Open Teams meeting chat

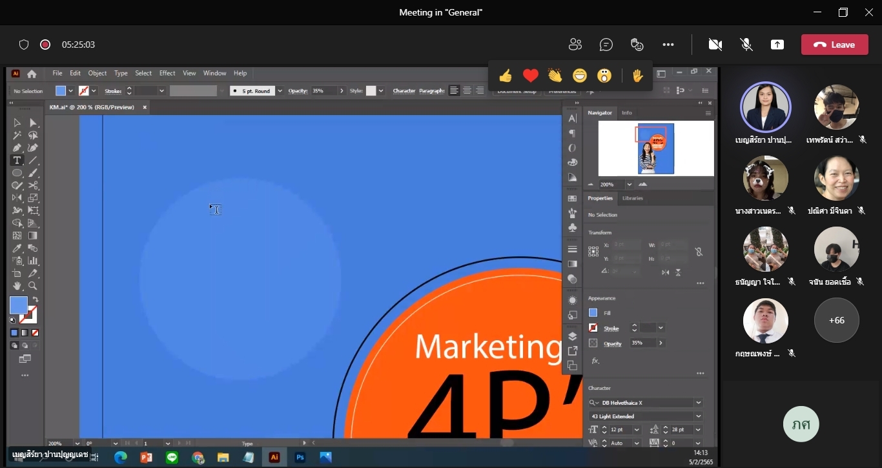[x=606, y=45]
